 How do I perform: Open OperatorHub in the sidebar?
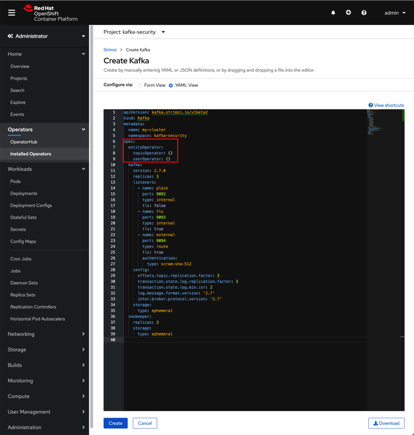(x=24, y=142)
